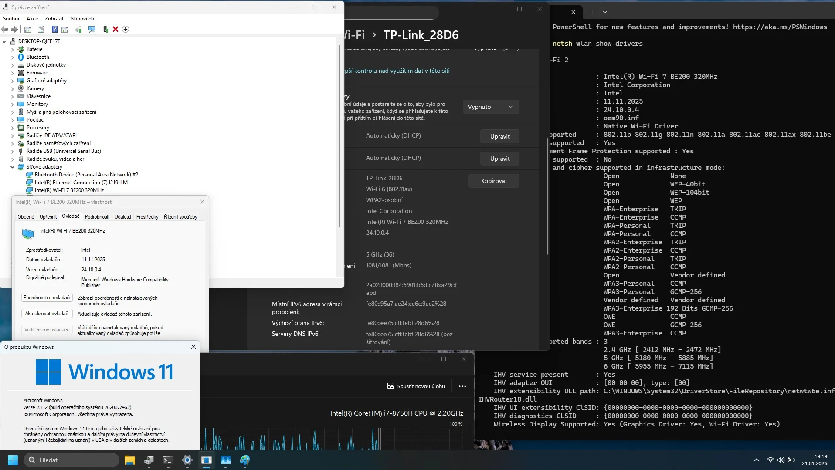Image resolution: width=835 pixels, height=470 pixels.
Task: Switch to the Řízení spotřeby tab
Action: coord(180,217)
